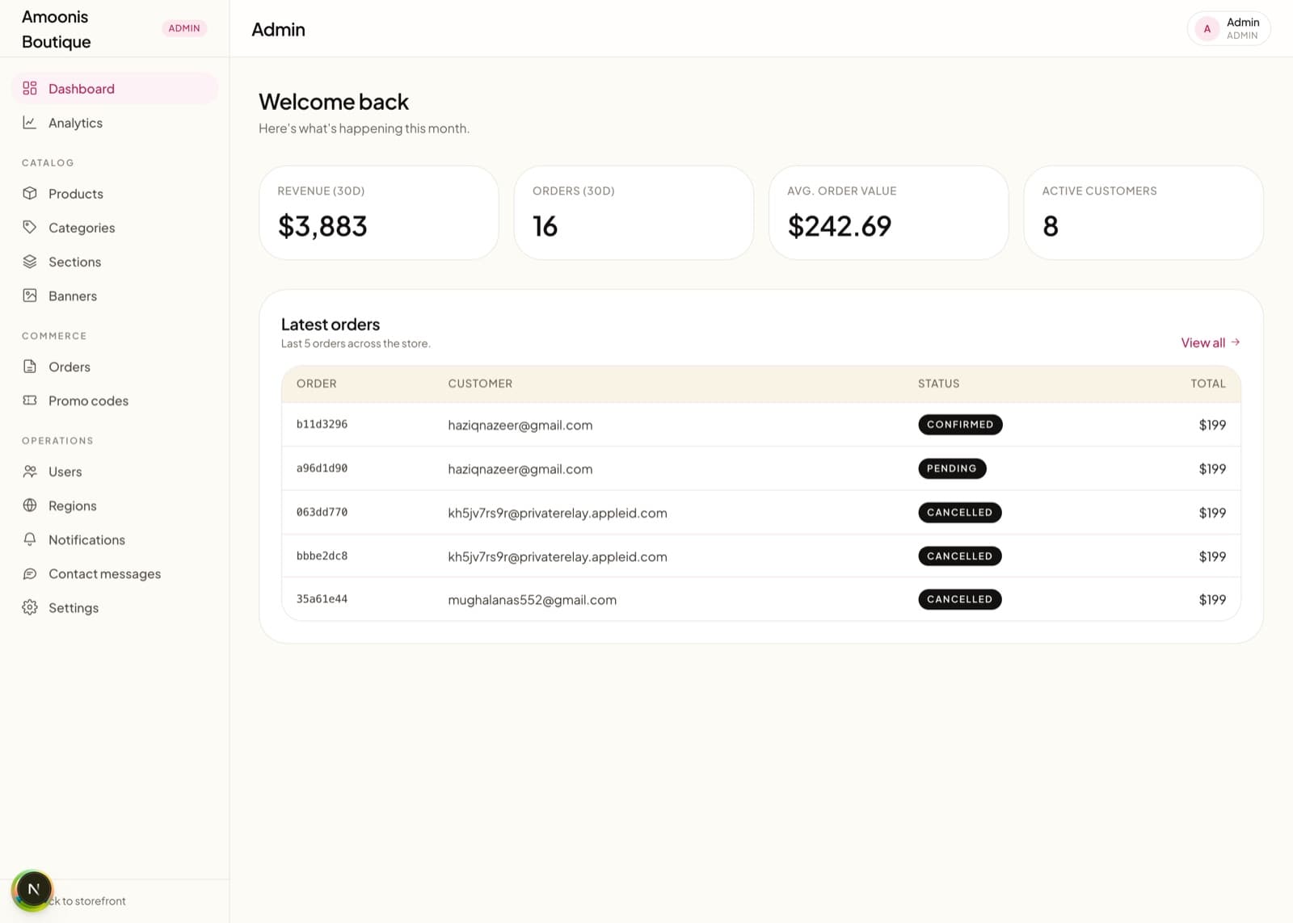Click the Regions globe icon
1293x923 pixels.
click(x=30, y=506)
